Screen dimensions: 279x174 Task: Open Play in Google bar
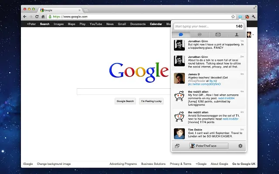(82, 24)
